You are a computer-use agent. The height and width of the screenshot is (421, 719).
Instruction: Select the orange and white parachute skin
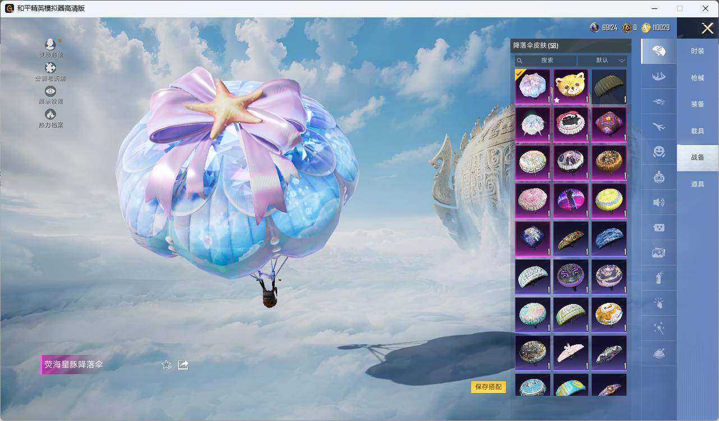tap(609, 315)
